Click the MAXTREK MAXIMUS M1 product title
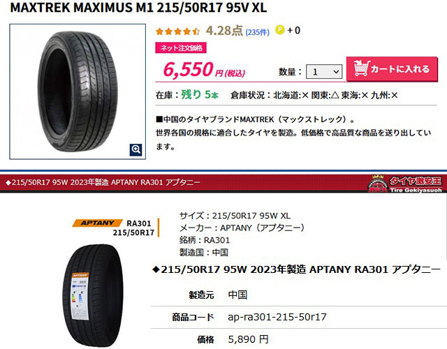The image size is (447, 349). point(138,8)
